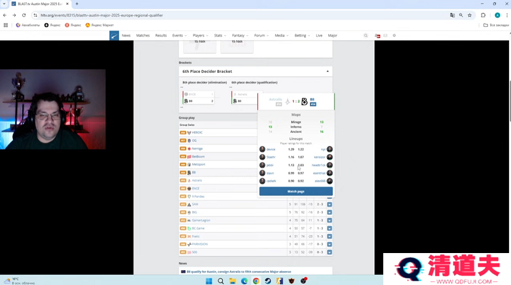Viewport: 511px width, 285px height.
Task: Open Steam from the taskbar
Action: (268, 281)
